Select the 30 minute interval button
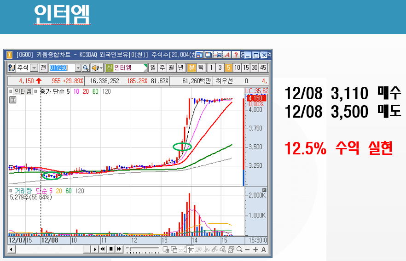Screen dimensions: 406x261 (x=255, y=68)
